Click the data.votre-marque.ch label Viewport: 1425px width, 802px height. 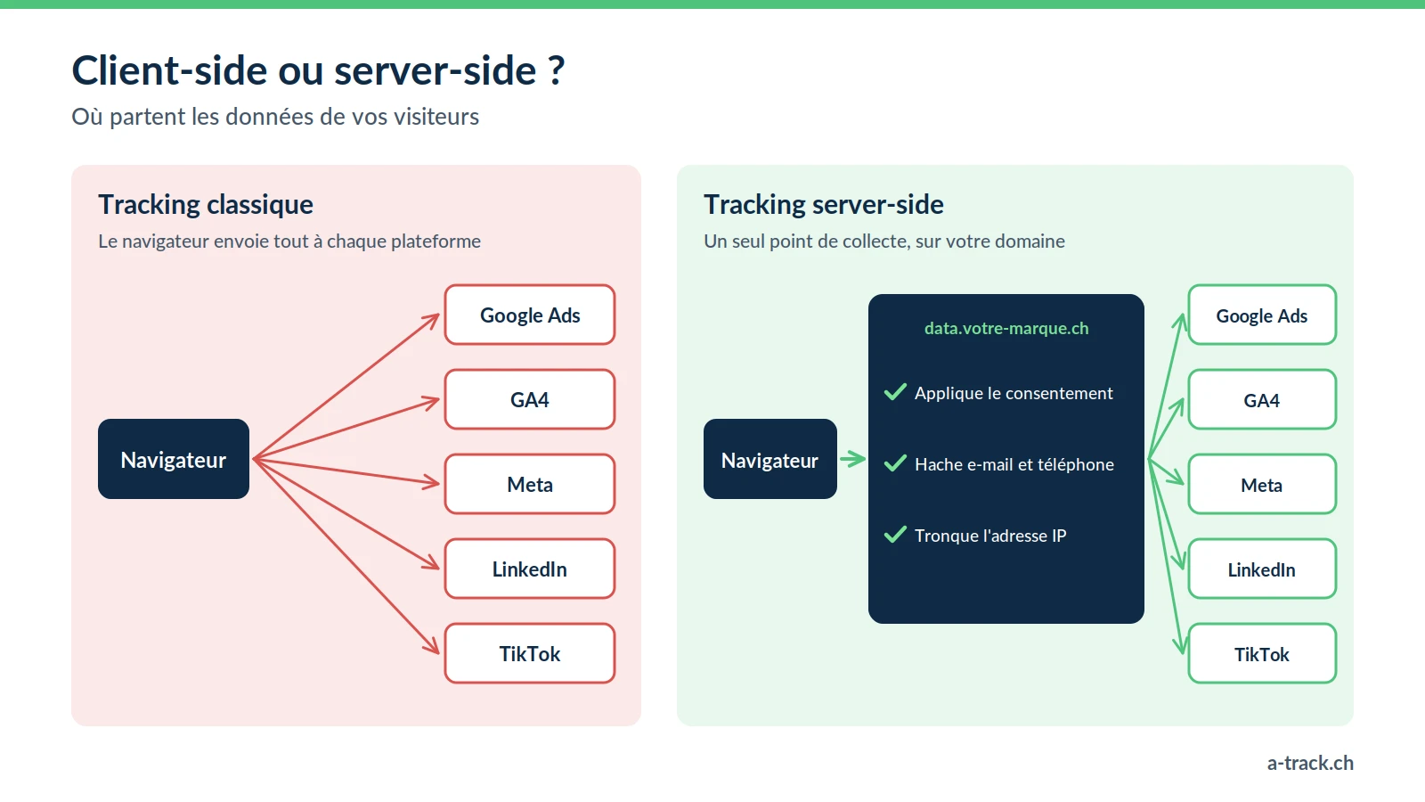pos(1006,328)
